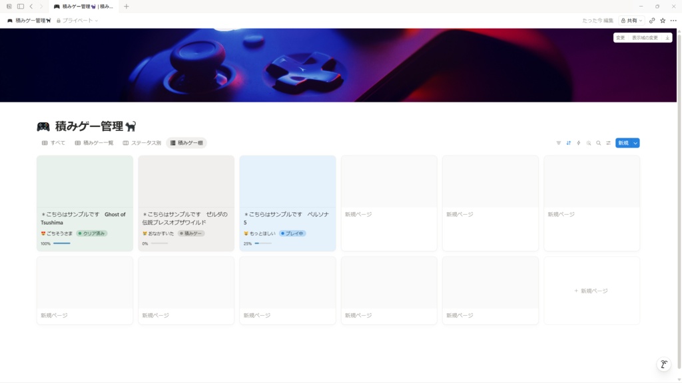Click the 25% progress bar on ペルソナ card
The image size is (682, 383).
[263, 243]
